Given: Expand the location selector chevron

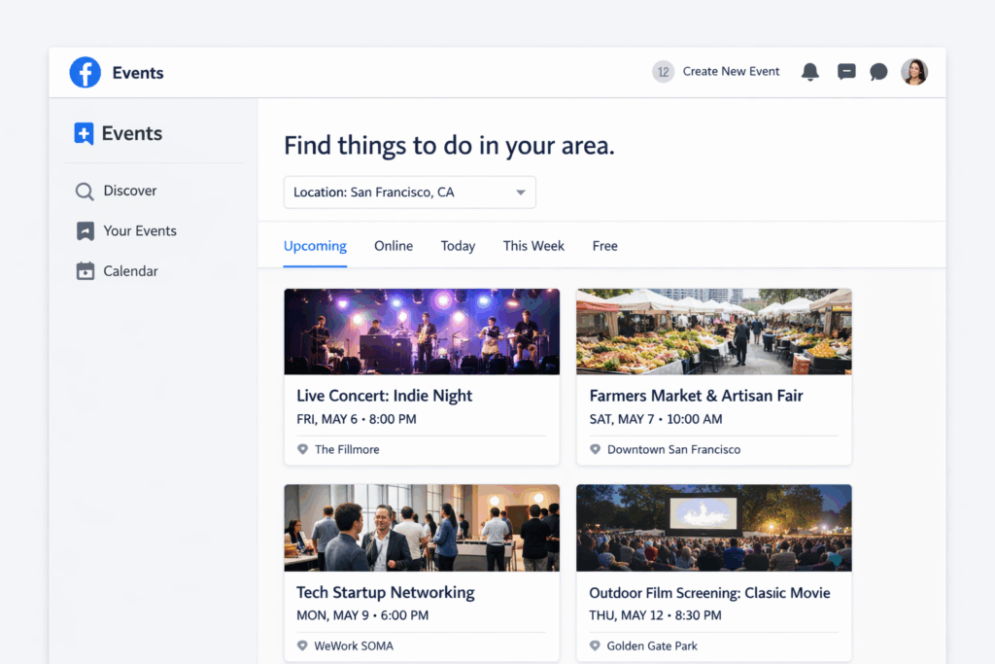Looking at the screenshot, I should click(x=521, y=192).
